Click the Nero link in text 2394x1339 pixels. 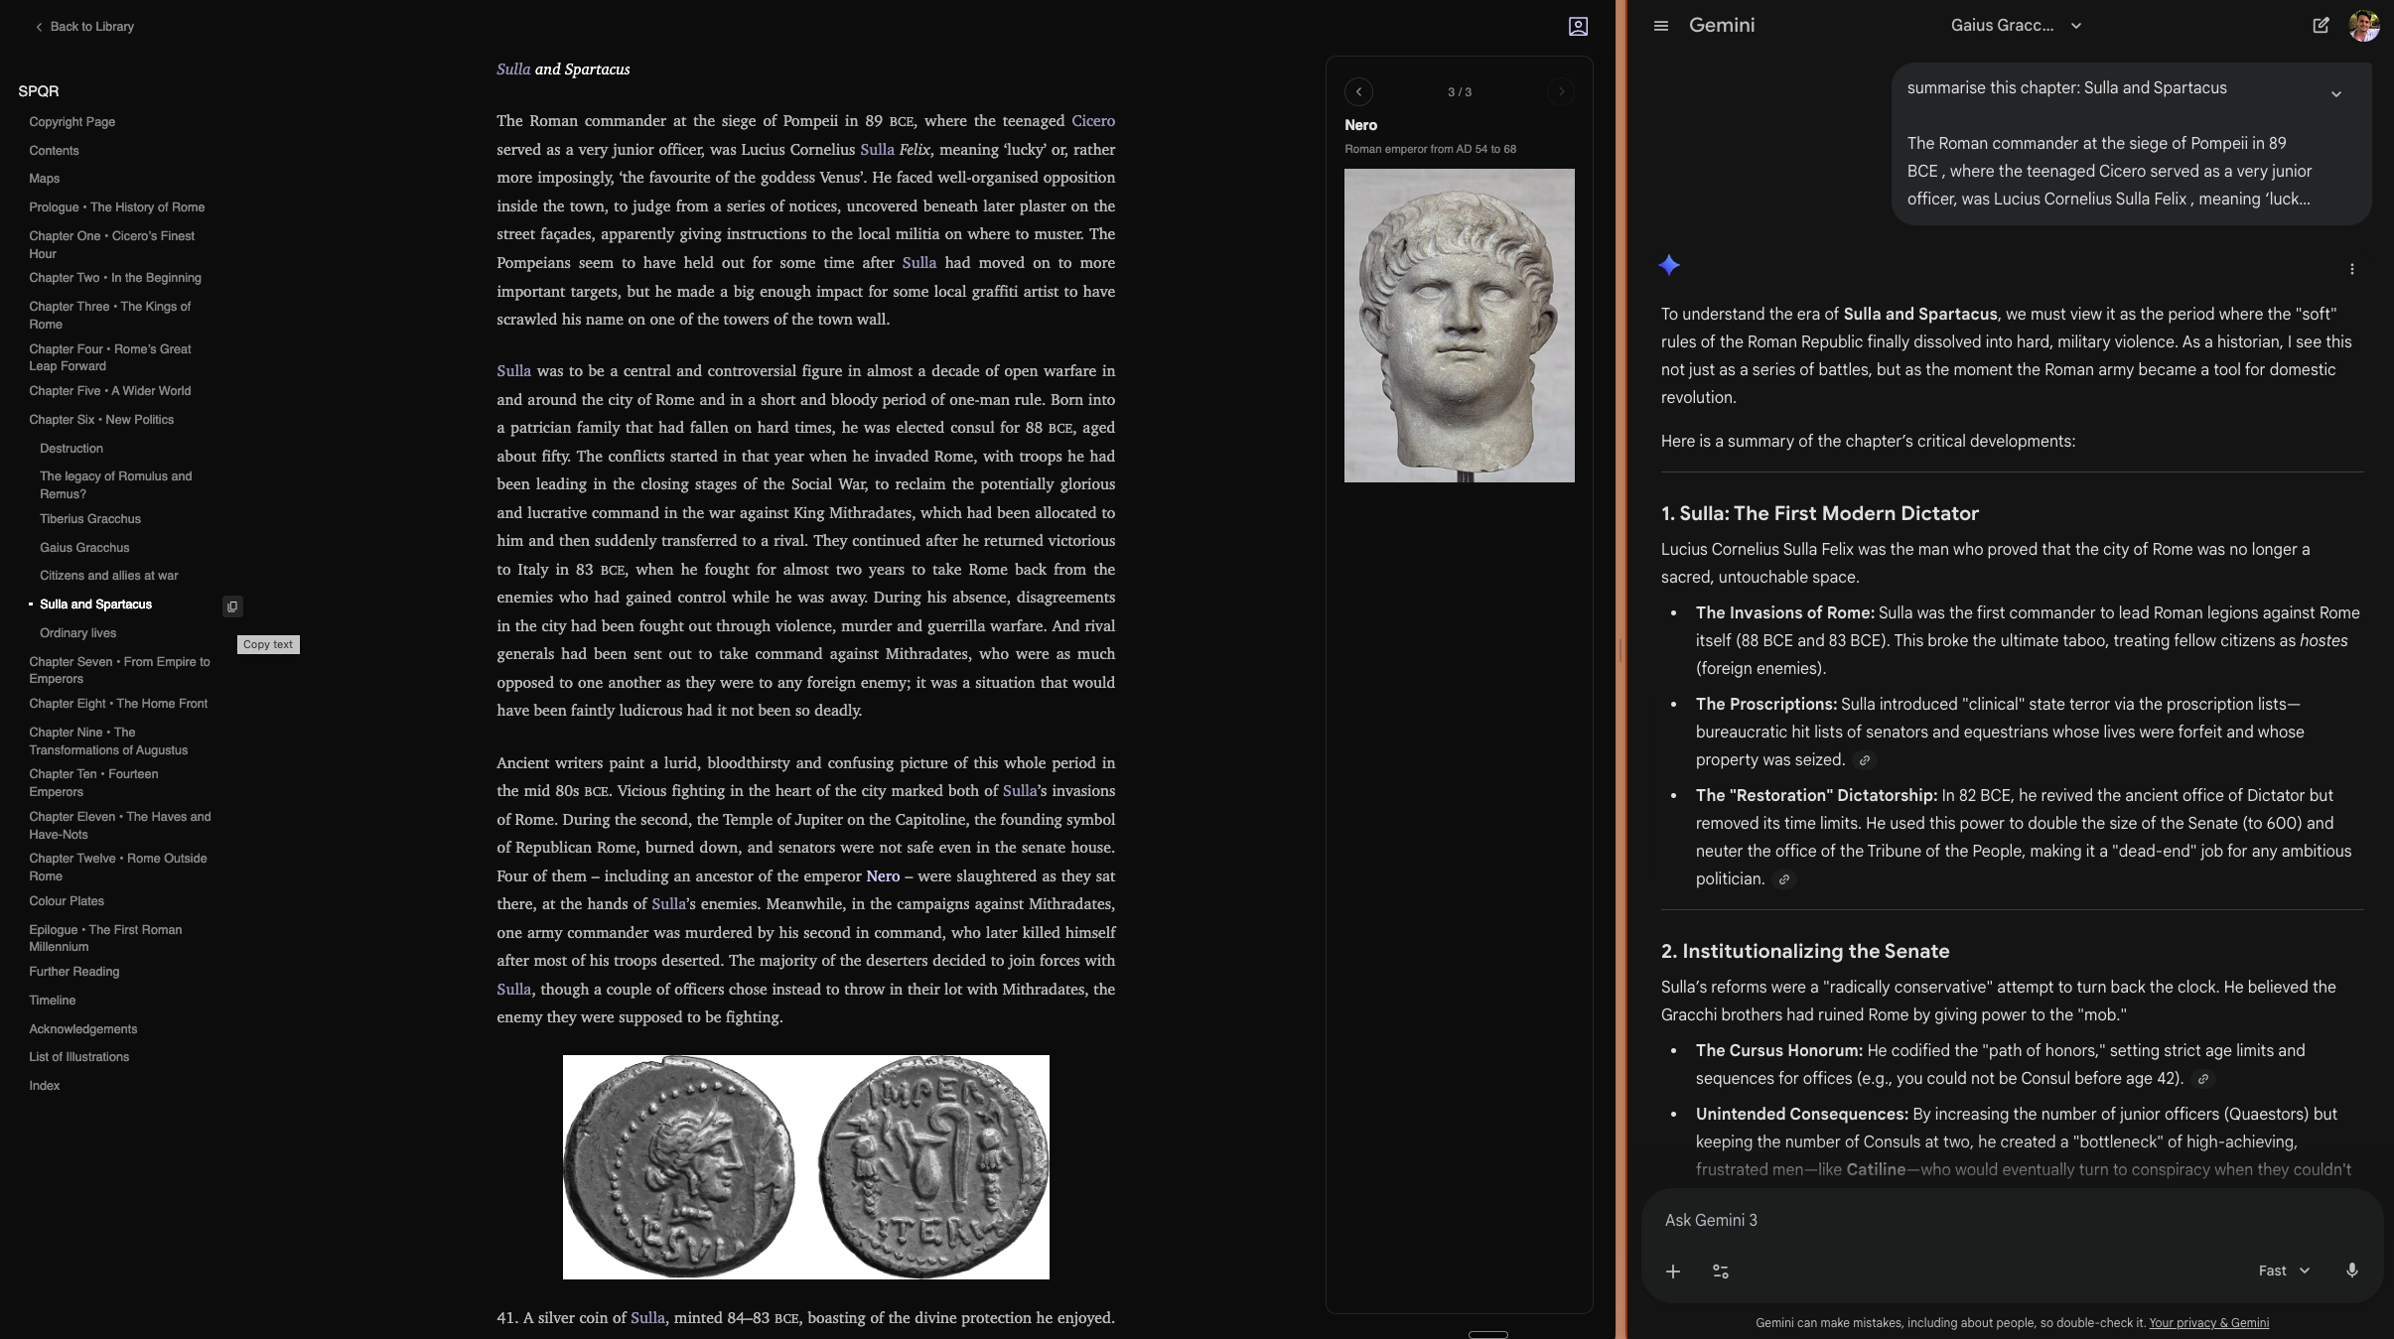click(883, 876)
